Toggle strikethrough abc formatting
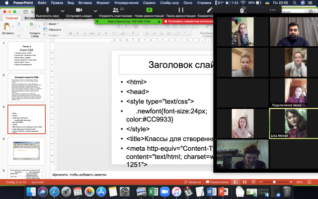Image resolution: width=318 pixels, height=199 pixels. point(92,33)
